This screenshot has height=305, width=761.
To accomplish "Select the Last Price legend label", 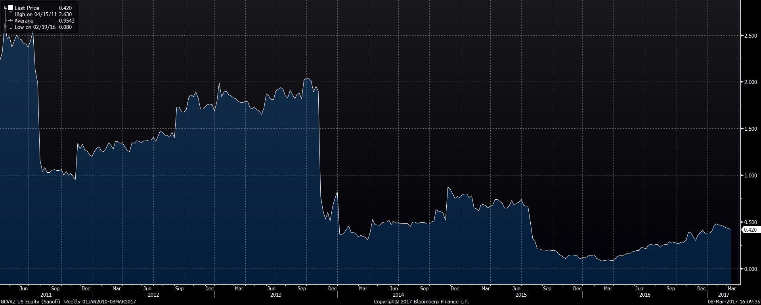I will [x=27, y=8].
